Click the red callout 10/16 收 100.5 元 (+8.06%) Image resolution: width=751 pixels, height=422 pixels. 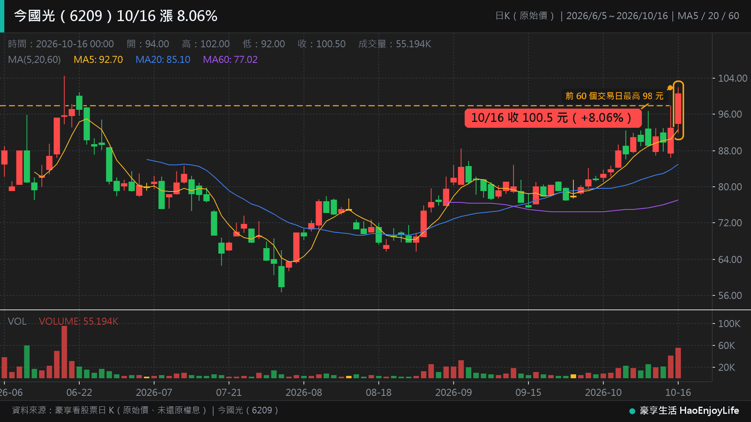click(x=553, y=118)
